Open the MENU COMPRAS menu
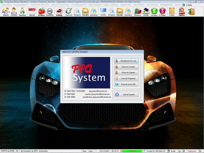The width and height of the screenshot is (204, 153). click(111, 5)
